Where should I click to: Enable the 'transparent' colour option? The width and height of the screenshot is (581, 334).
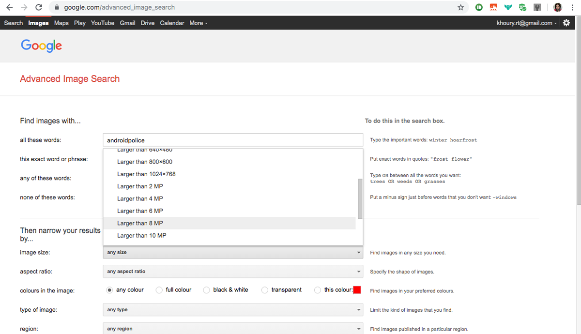point(265,290)
